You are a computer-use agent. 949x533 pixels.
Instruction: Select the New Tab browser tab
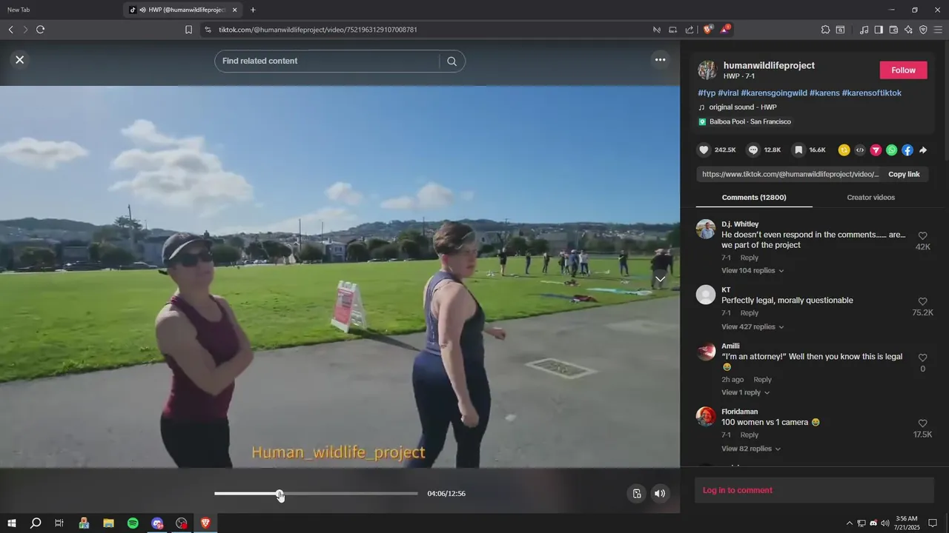tap(59, 10)
